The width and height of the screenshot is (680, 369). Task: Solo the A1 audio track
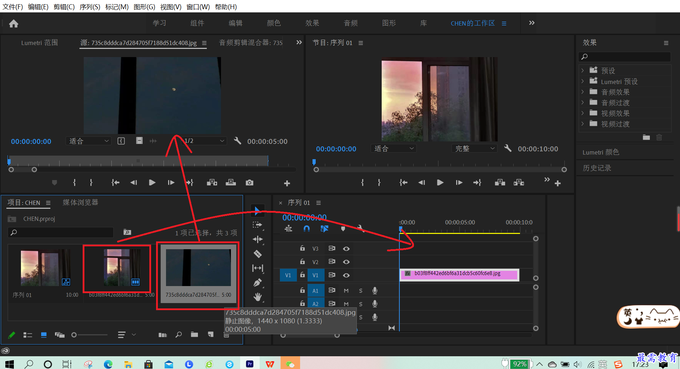point(361,291)
